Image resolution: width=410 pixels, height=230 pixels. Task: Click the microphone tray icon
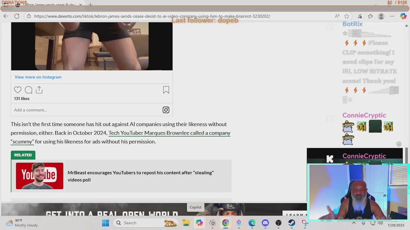tap(363, 223)
